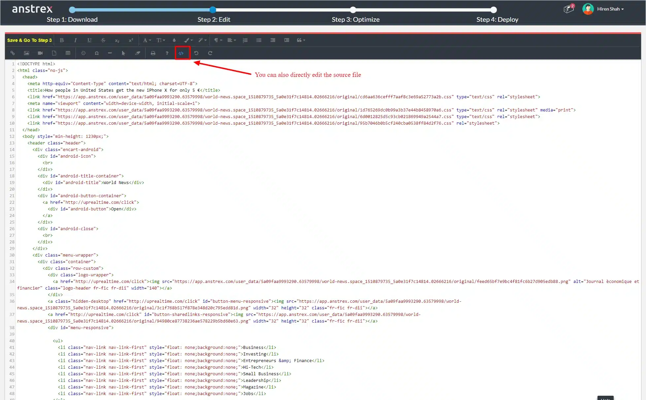Toggle underline formatting
The width and height of the screenshot is (646, 400).
click(x=89, y=40)
